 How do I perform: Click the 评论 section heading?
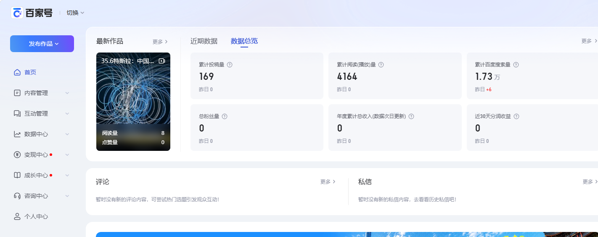point(103,182)
